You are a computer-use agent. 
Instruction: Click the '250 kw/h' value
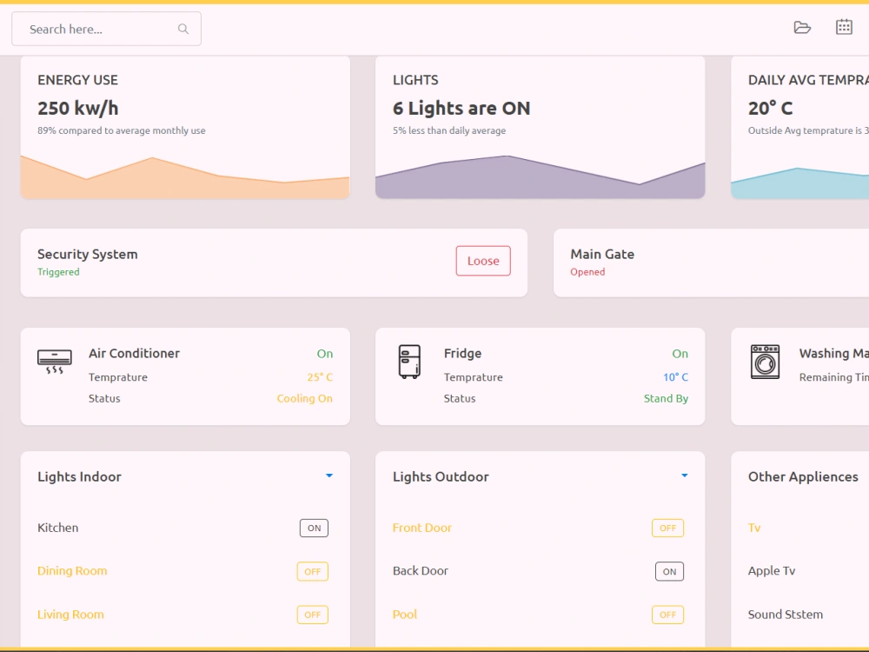[x=78, y=108]
